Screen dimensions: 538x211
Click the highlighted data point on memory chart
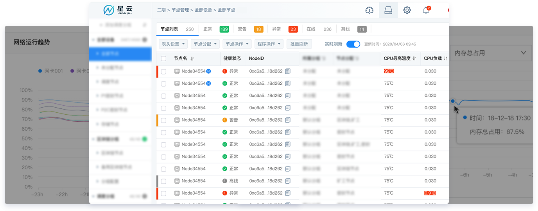point(453,101)
